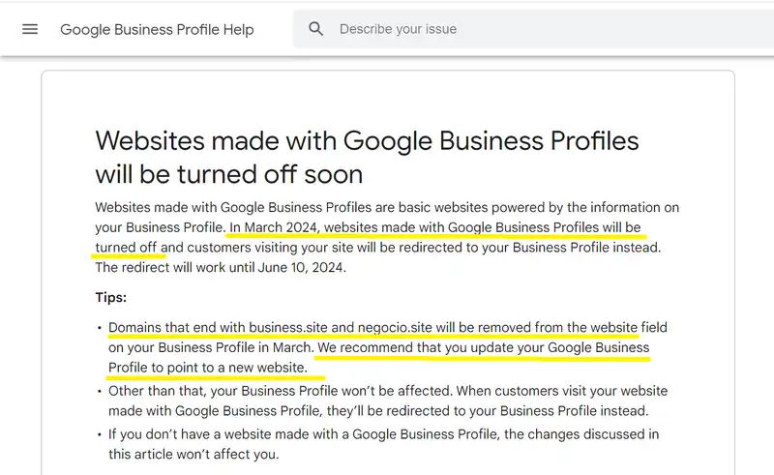Click the intro sentence "Websites made with Google Business Profiles are basic"
Image resolution: width=774 pixels, height=475 pixels.
[x=290, y=207]
